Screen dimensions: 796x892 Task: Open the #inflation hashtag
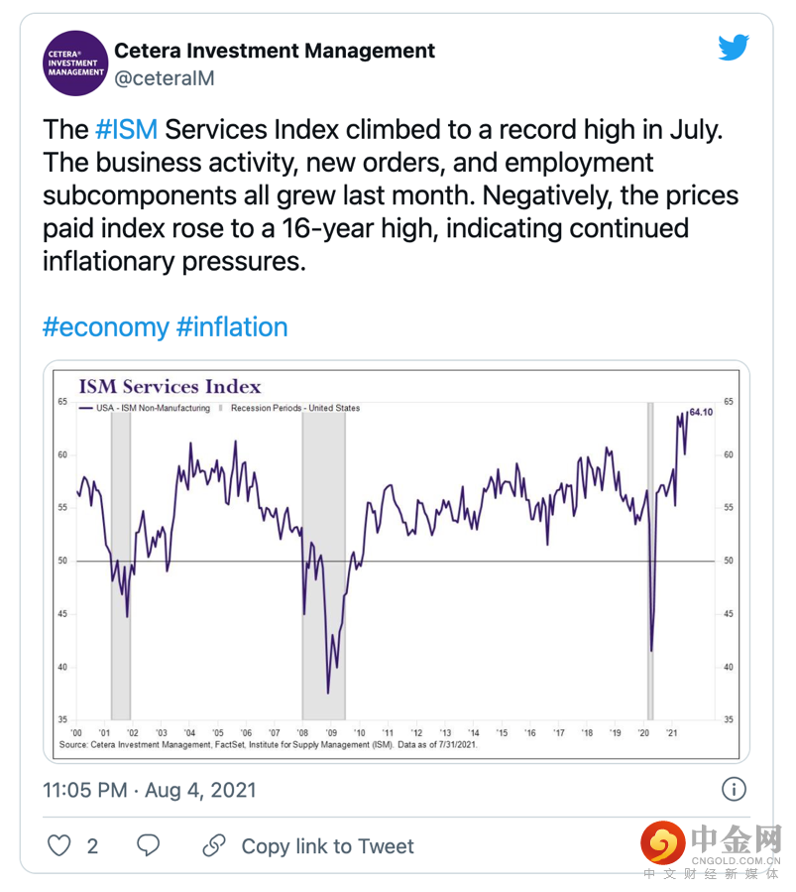(232, 326)
